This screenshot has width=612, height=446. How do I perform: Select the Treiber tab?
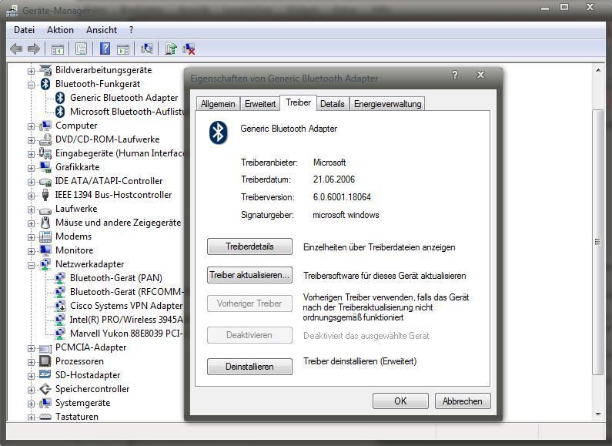[x=298, y=102]
